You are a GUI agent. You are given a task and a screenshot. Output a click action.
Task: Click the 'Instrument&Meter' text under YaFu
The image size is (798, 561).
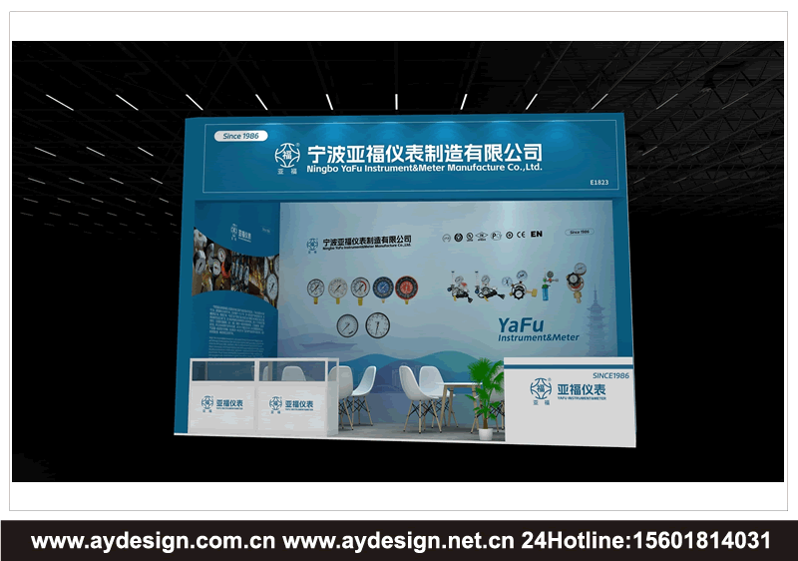pyautogui.click(x=538, y=337)
